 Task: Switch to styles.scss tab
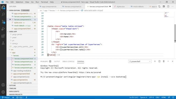[x=120, y=7]
